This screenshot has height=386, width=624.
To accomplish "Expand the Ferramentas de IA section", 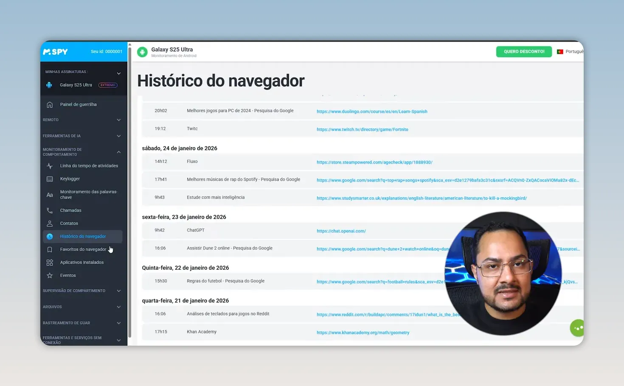I will 119,136.
